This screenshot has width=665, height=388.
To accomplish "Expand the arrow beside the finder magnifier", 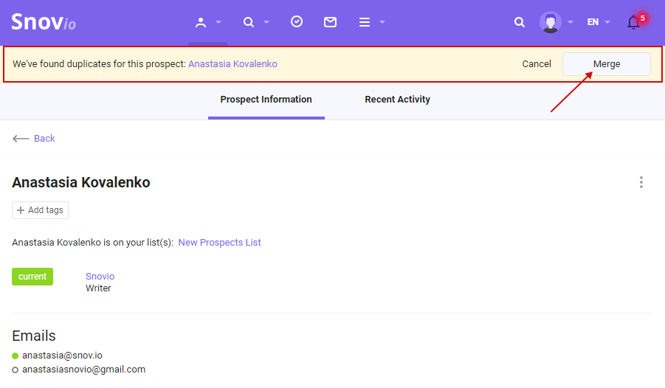I will click(266, 22).
